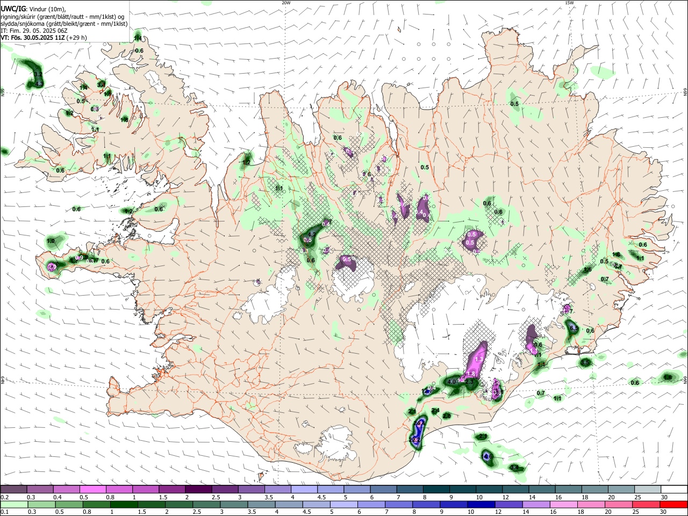Click the "0.1" label in rain scale legend
Viewport: 688px width, 516px height.
[x=4, y=512]
